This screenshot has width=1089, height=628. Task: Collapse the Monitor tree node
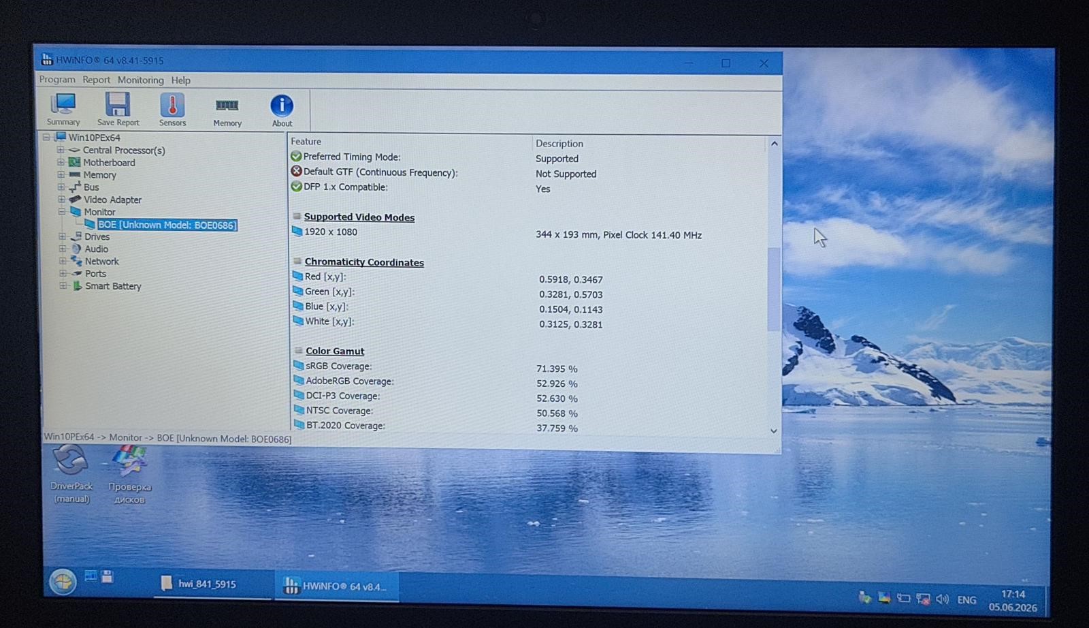pyautogui.click(x=61, y=211)
